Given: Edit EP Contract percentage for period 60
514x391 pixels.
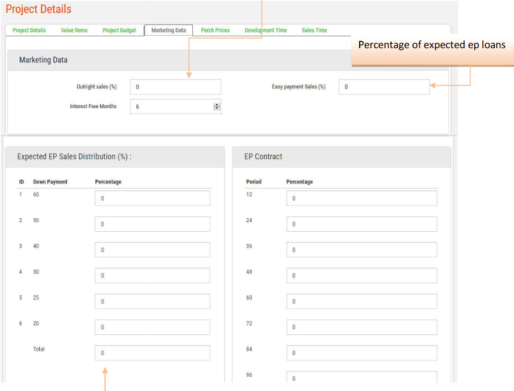Looking at the screenshot, I should pos(361,301).
